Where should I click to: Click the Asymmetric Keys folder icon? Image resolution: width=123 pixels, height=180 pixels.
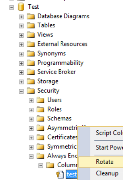point(40,128)
